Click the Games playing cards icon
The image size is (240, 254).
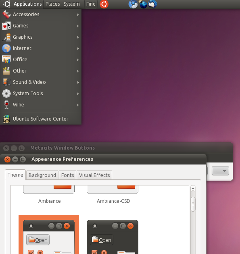coord(6,26)
